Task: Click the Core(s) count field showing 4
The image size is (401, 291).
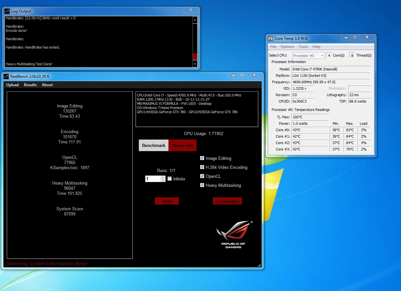Action: tap(329, 55)
